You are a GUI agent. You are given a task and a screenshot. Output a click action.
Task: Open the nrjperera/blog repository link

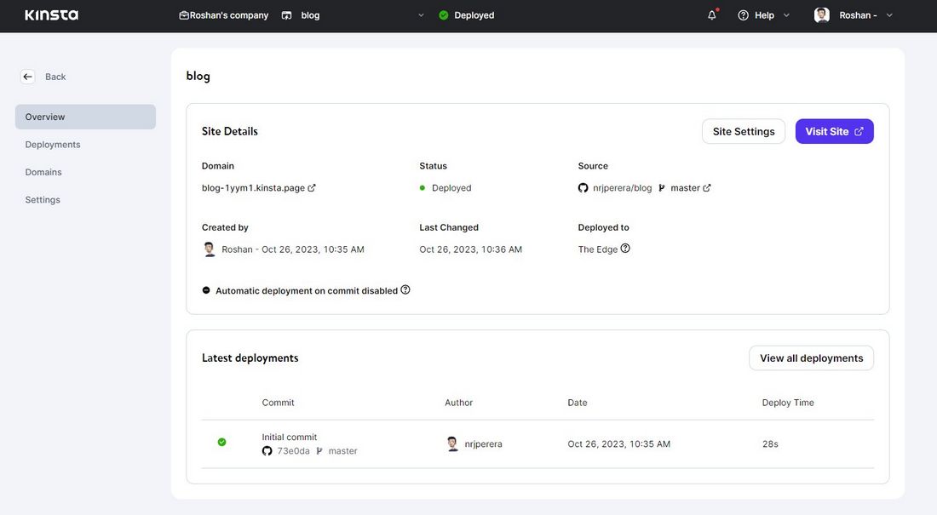[622, 187]
